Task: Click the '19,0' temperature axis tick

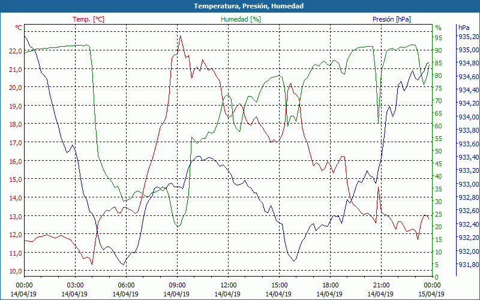Action: [16, 106]
